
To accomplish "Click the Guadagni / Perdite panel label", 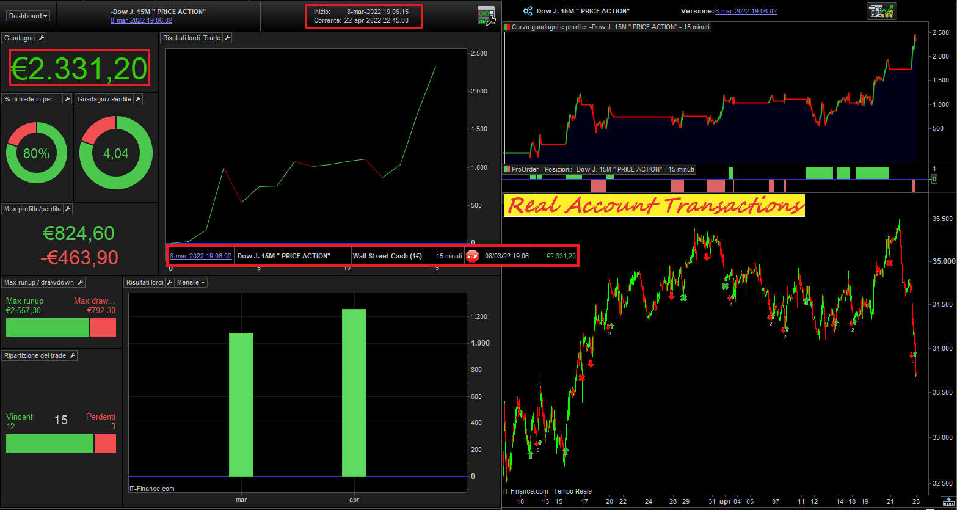I will [104, 99].
